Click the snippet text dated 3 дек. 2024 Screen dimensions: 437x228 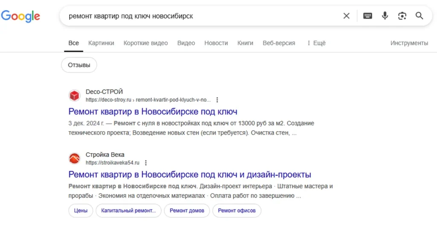click(191, 128)
